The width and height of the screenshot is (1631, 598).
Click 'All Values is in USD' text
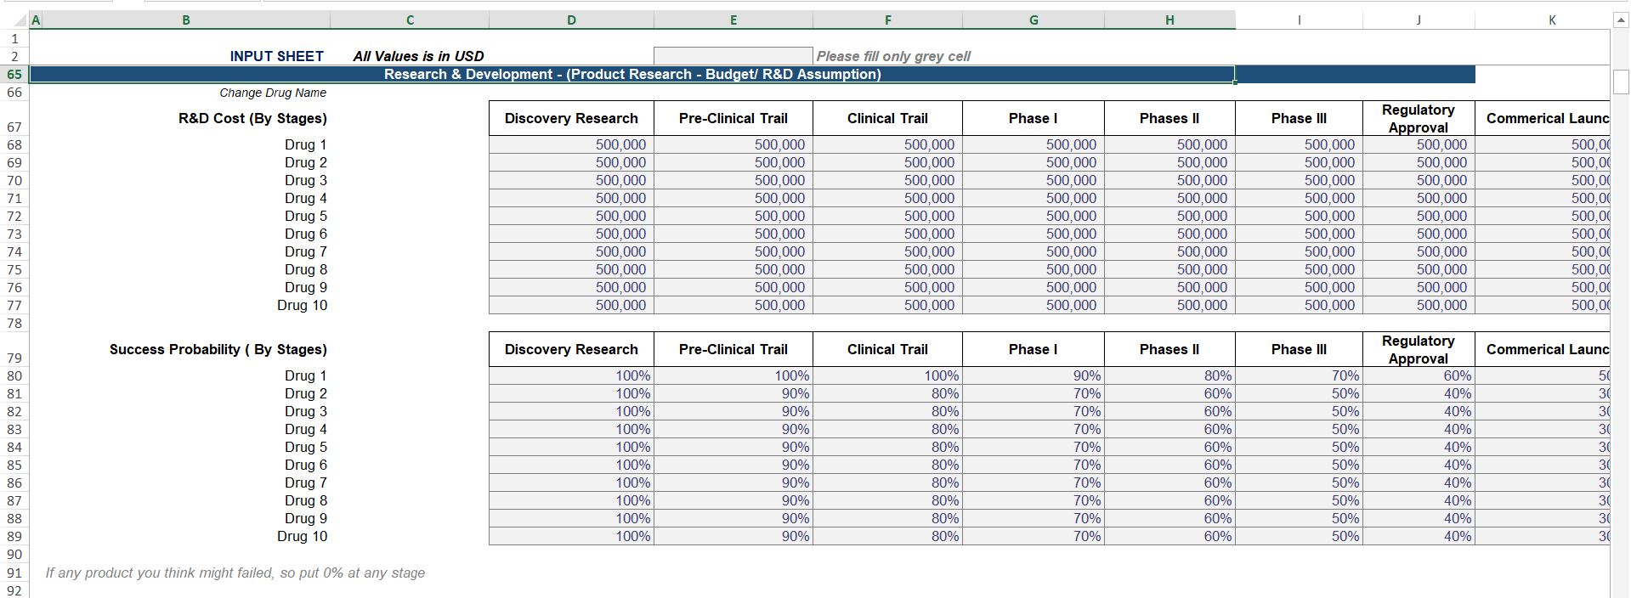(418, 56)
